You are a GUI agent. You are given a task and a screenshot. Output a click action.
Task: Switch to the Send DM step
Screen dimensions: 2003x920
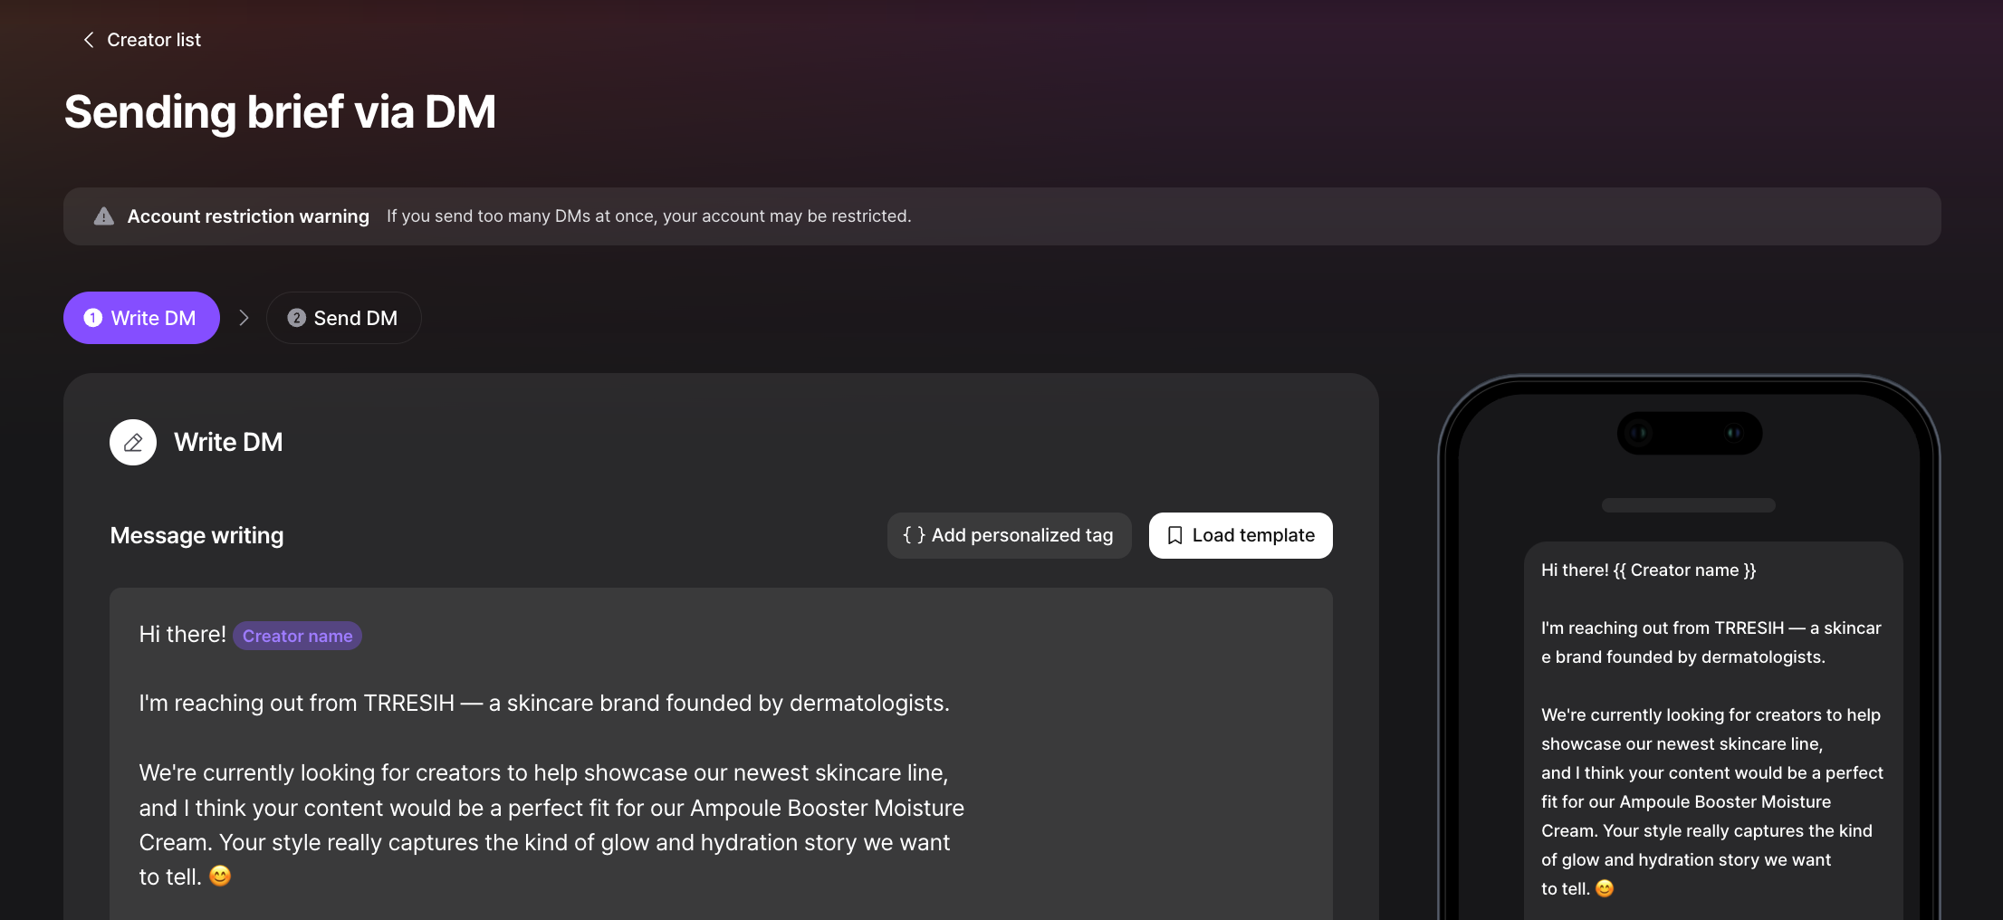[x=343, y=318]
